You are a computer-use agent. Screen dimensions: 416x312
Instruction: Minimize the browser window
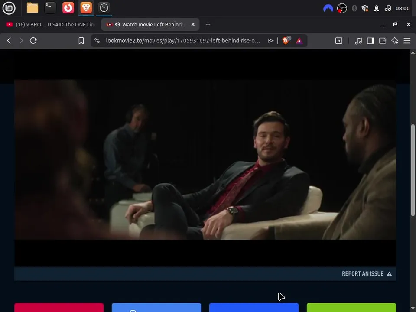pyautogui.click(x=382, y=25)
